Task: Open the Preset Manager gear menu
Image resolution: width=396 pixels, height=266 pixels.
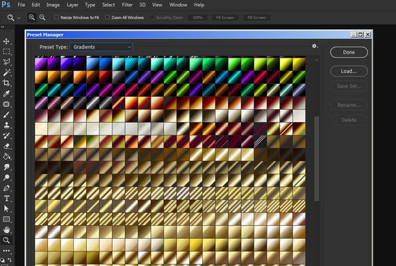Action: coord(315,46)
